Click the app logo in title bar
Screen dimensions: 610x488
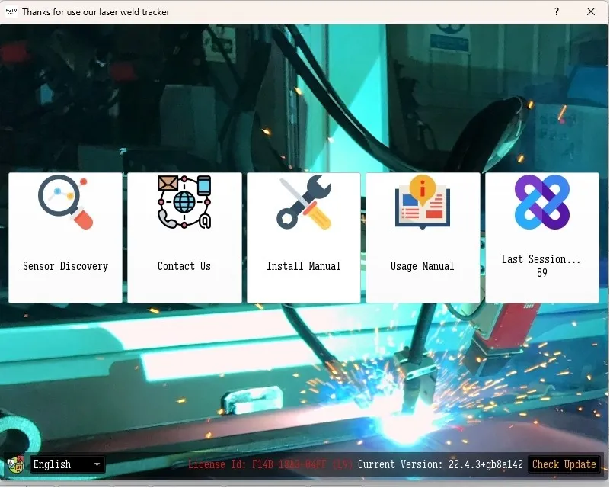tap(11, 12)
